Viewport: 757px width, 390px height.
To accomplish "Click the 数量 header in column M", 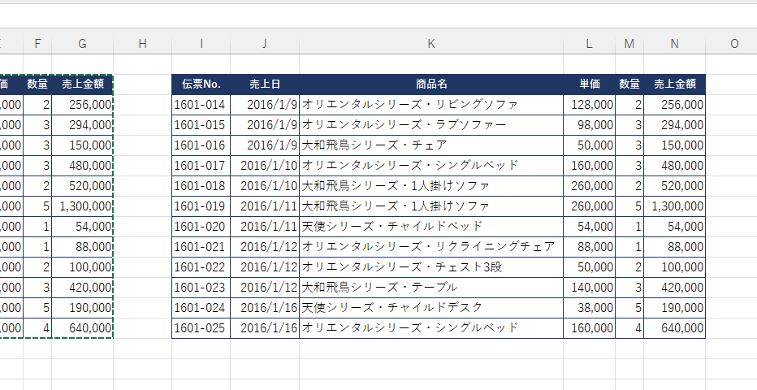I will coord(629,84).
